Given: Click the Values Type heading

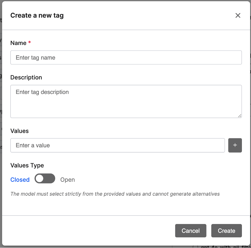Looking at the screenshot, I should pos(27,165).
